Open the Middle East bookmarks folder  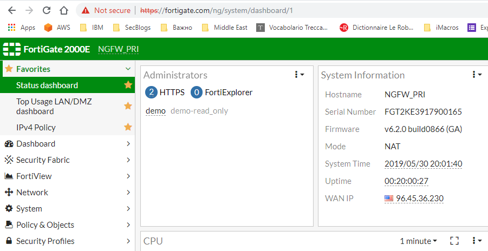(x=224, y=28)
